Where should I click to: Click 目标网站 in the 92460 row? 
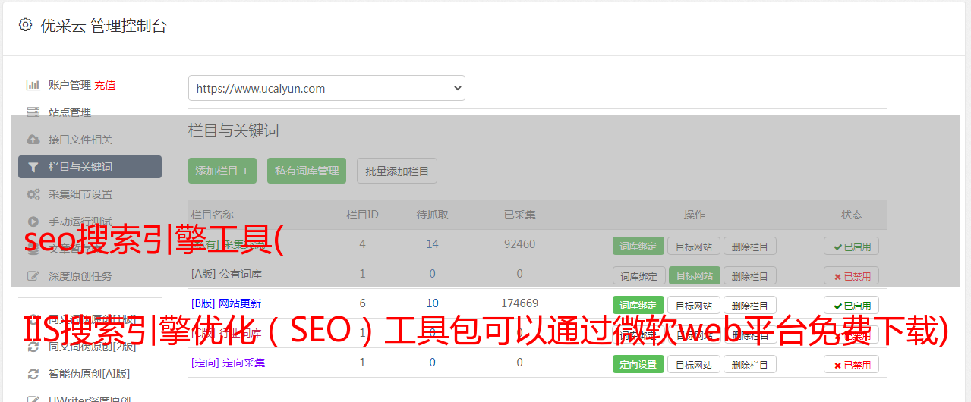click(x=694, y=246)
